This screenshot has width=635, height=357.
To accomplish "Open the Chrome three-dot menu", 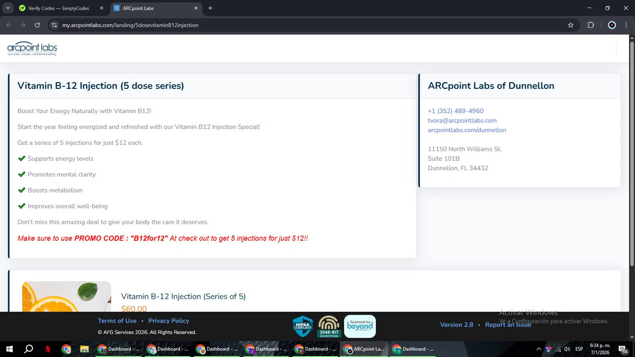I will point(626,25).
